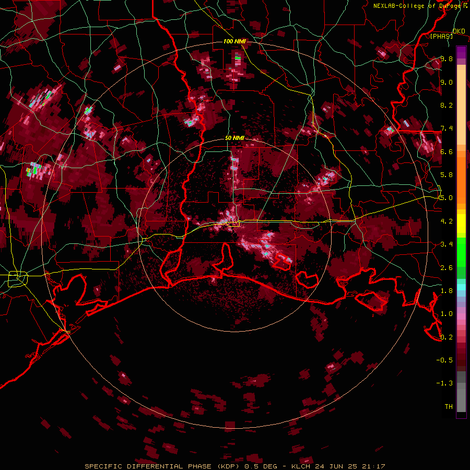Click the 1.8 color scale value

(x=446, y=291)
